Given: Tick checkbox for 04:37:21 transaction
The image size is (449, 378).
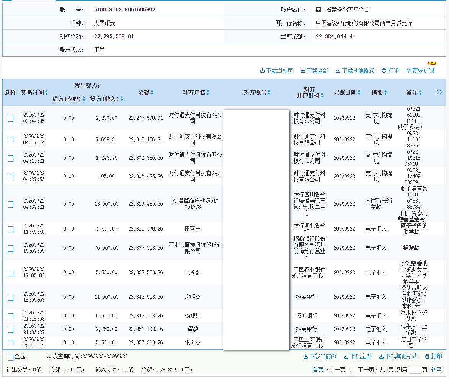Looking at the screenshot, I should 11,205.
